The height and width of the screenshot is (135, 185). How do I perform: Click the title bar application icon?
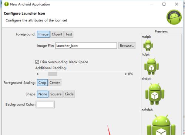[6, 4]
